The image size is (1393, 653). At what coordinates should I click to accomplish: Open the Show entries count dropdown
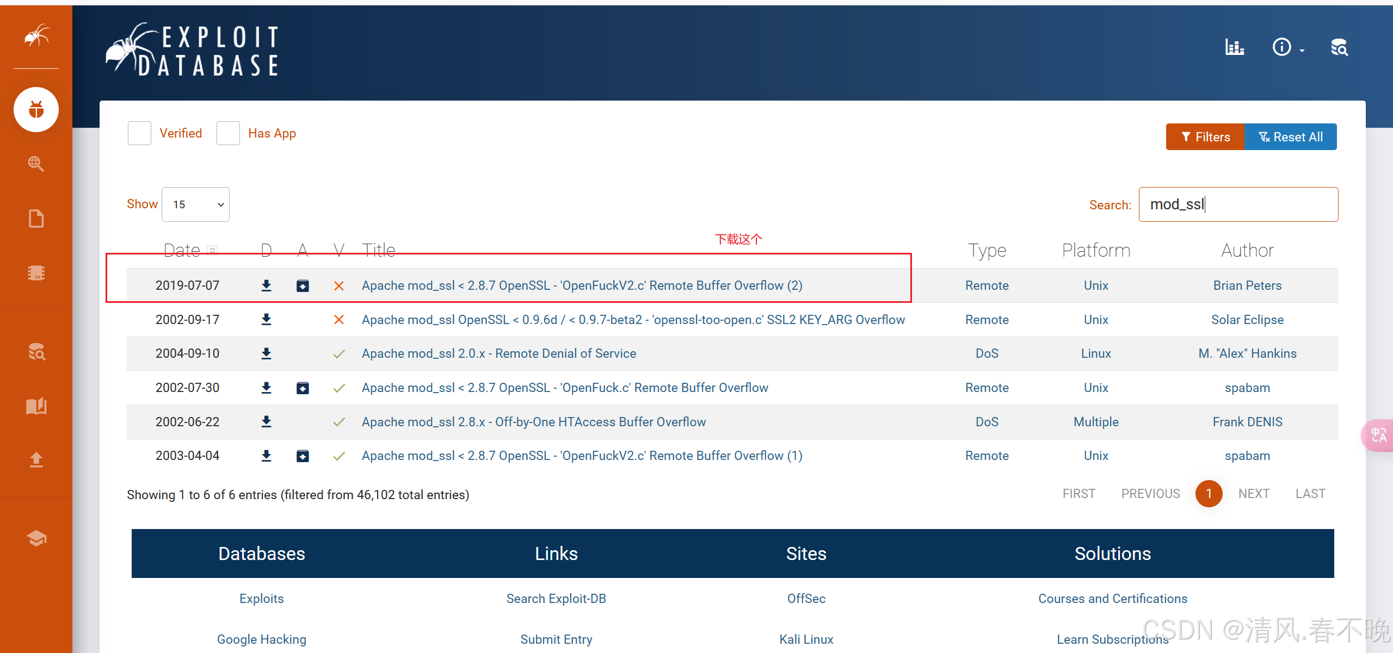coord(195,204)
